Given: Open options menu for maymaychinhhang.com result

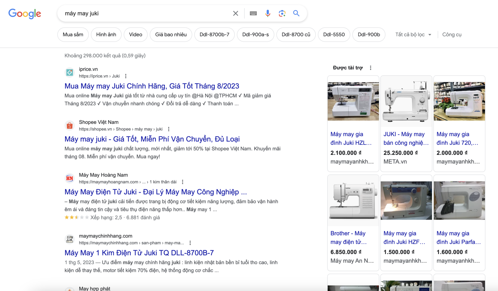Looking at the screenshot, I should point(190,243).
